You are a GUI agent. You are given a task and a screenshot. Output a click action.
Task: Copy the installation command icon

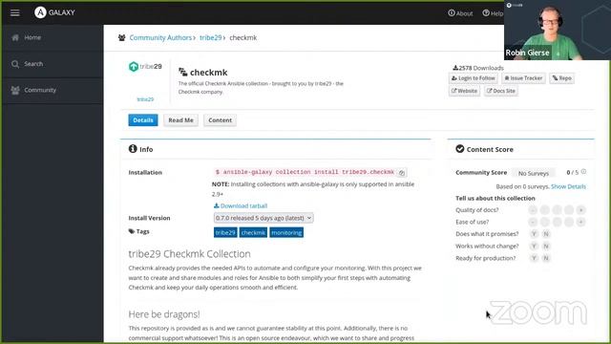coord(402,172)
